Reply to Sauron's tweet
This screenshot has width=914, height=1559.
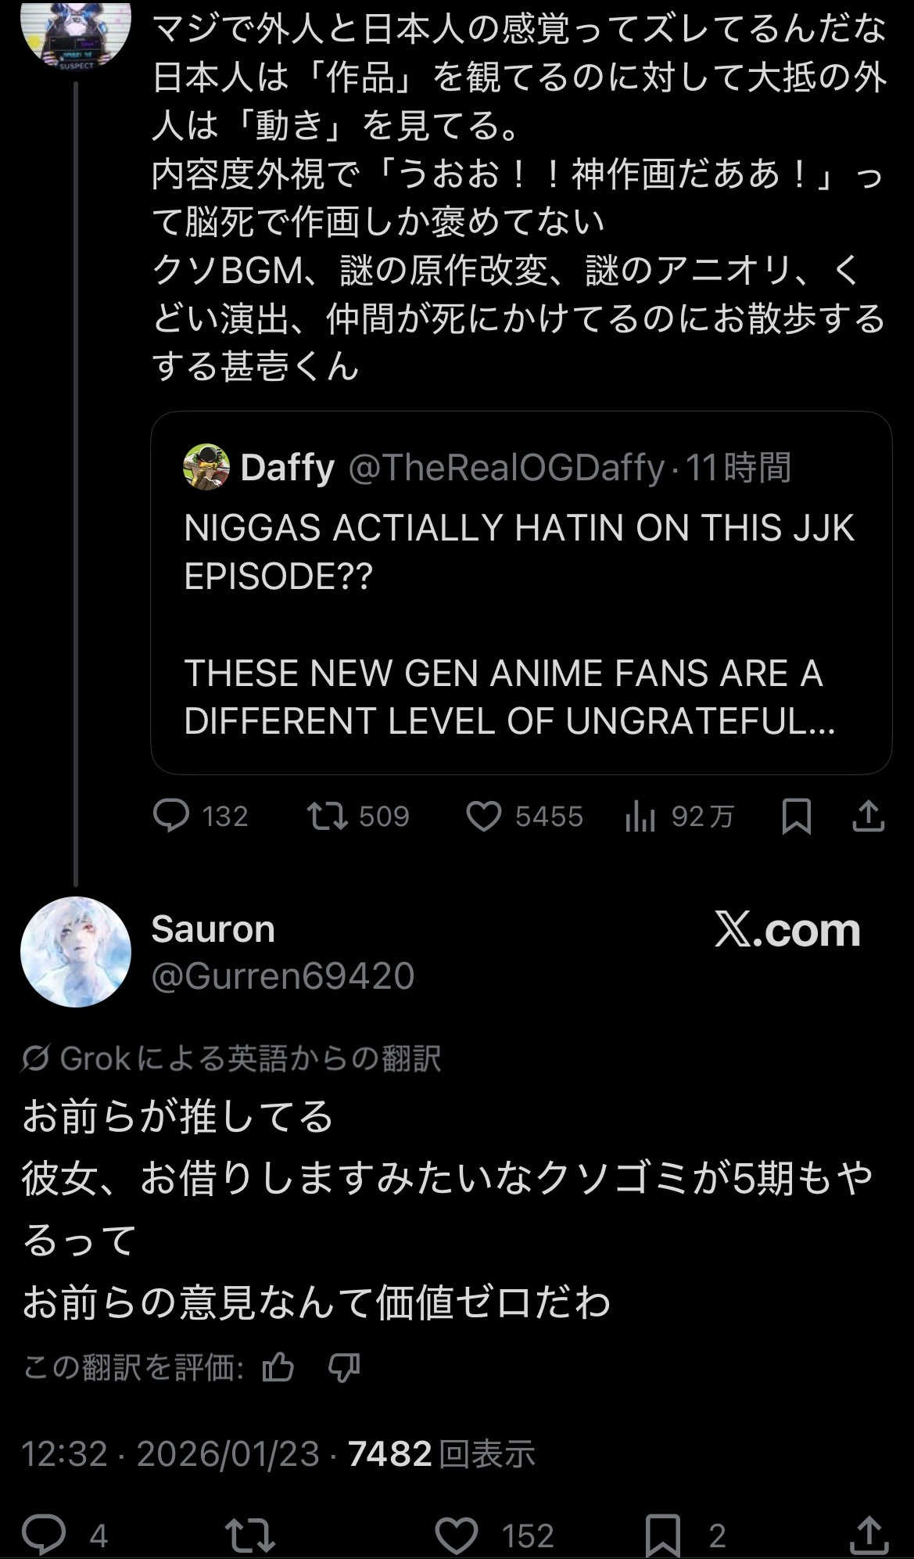[44, 1534]
